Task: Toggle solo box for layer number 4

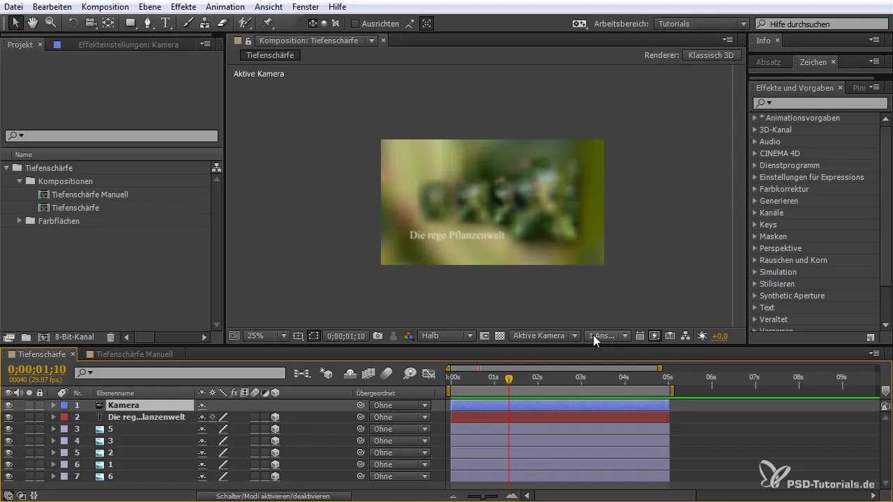Action: (x=29, y=441)
